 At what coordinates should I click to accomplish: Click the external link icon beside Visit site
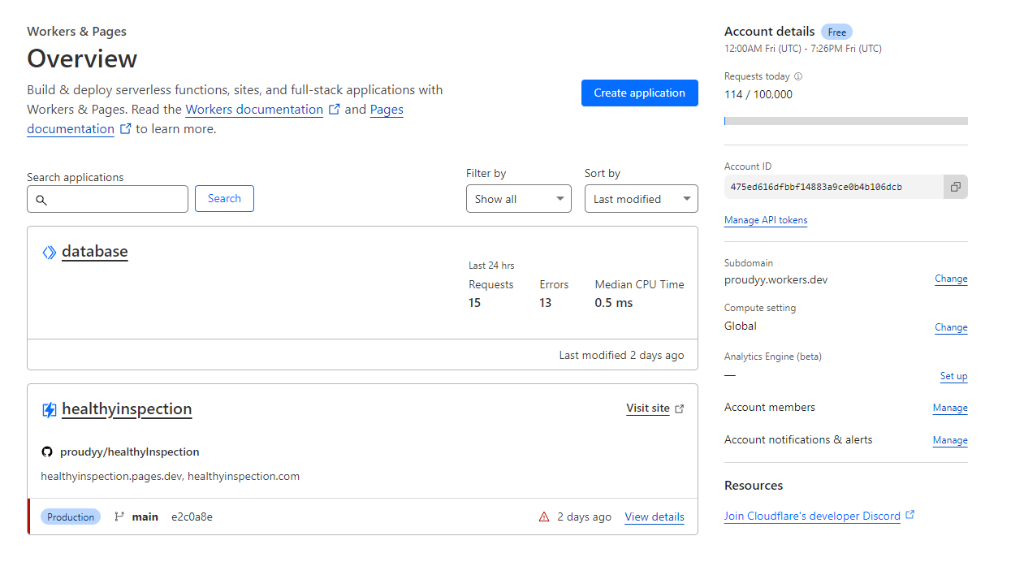click(x=680, y=409)
